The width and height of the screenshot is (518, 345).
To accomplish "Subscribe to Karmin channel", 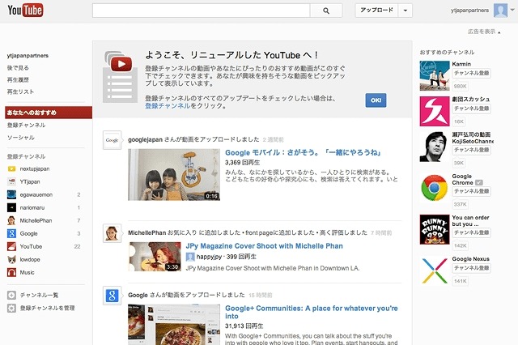I will [471, 73].
